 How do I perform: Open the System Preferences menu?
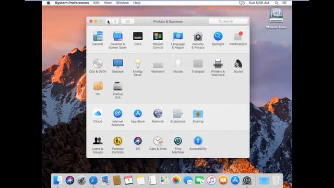[x=72, y=3]
